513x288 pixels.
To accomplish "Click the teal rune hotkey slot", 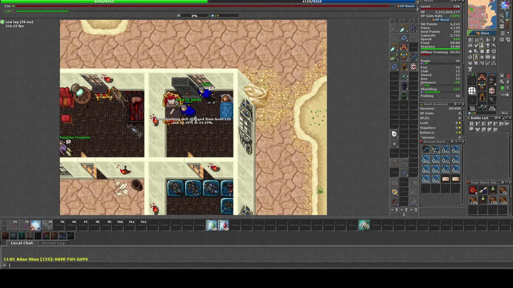I will click(x=364, y=226).
